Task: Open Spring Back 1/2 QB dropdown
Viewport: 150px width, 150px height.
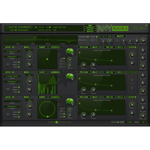Action: point(129,122)
